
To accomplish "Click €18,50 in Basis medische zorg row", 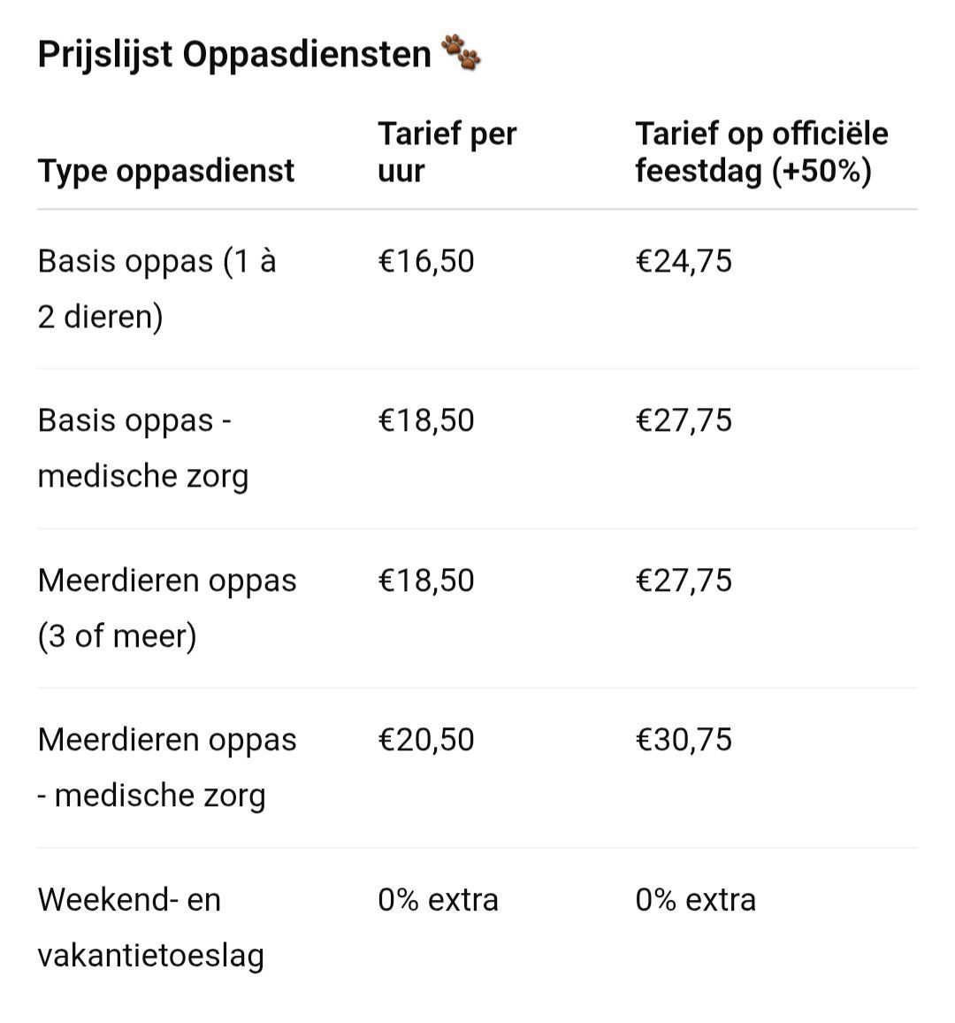I will [426, 420].
